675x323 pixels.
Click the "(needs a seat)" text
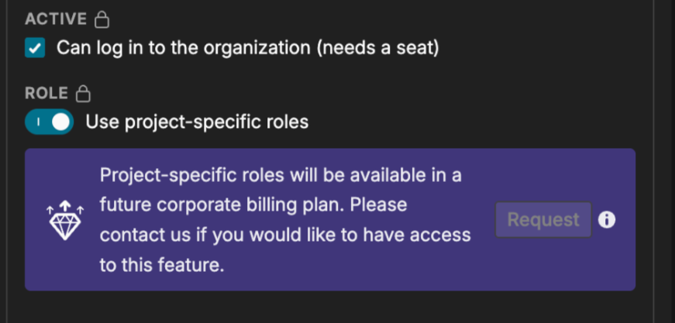pyautogui.click(x=381, y=49)
